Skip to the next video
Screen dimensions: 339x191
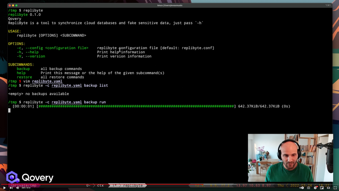[x=11, y=188]
